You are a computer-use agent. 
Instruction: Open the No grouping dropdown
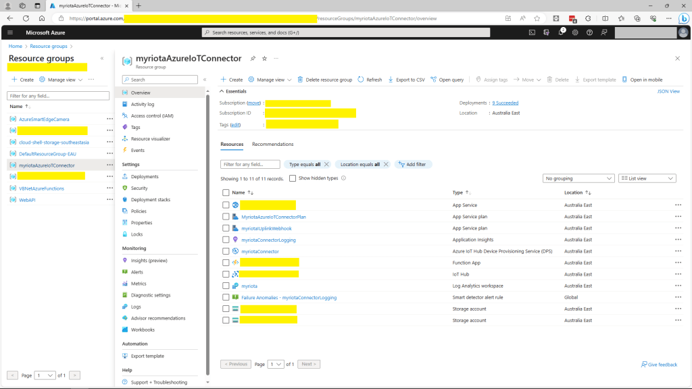pyautogui.click(x=578, y=178)
